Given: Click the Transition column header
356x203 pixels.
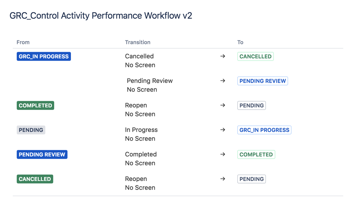Looking at the screenshot, I should point(138,42).
